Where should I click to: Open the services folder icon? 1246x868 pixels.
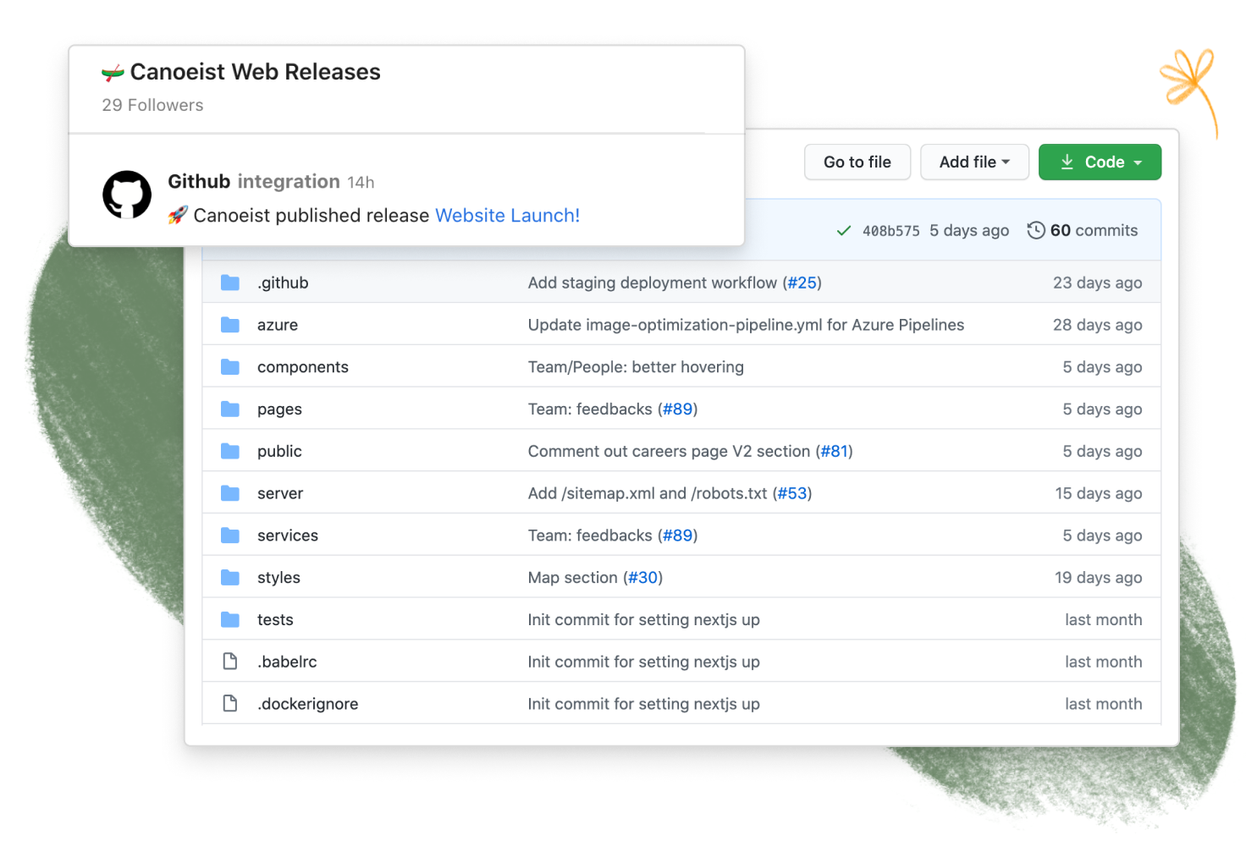[x=230, y=536]
